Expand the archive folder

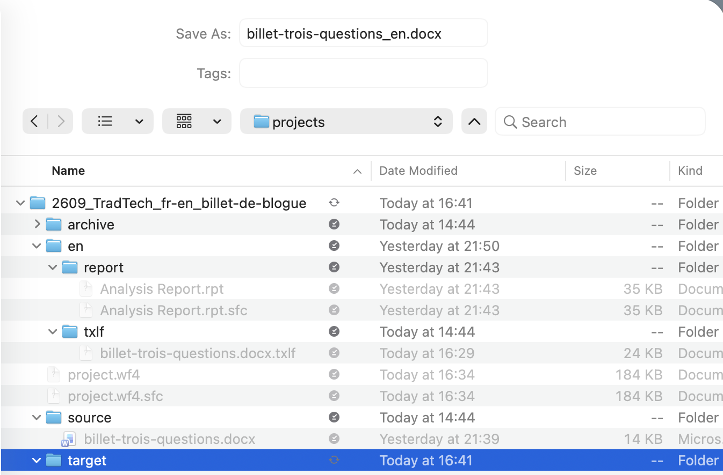point(37,225)
